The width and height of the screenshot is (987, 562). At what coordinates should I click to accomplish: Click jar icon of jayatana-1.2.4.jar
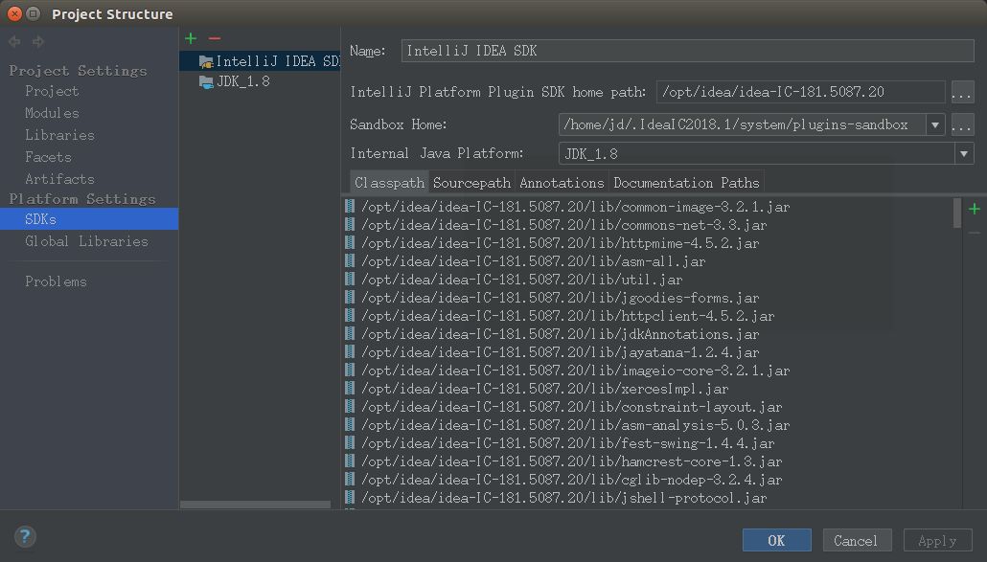tap(350, 352)
